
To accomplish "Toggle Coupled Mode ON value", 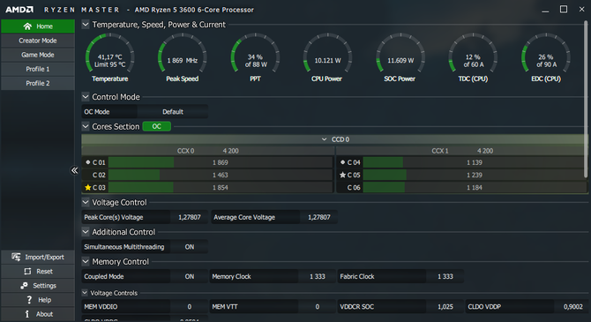I will coord(190,276).
